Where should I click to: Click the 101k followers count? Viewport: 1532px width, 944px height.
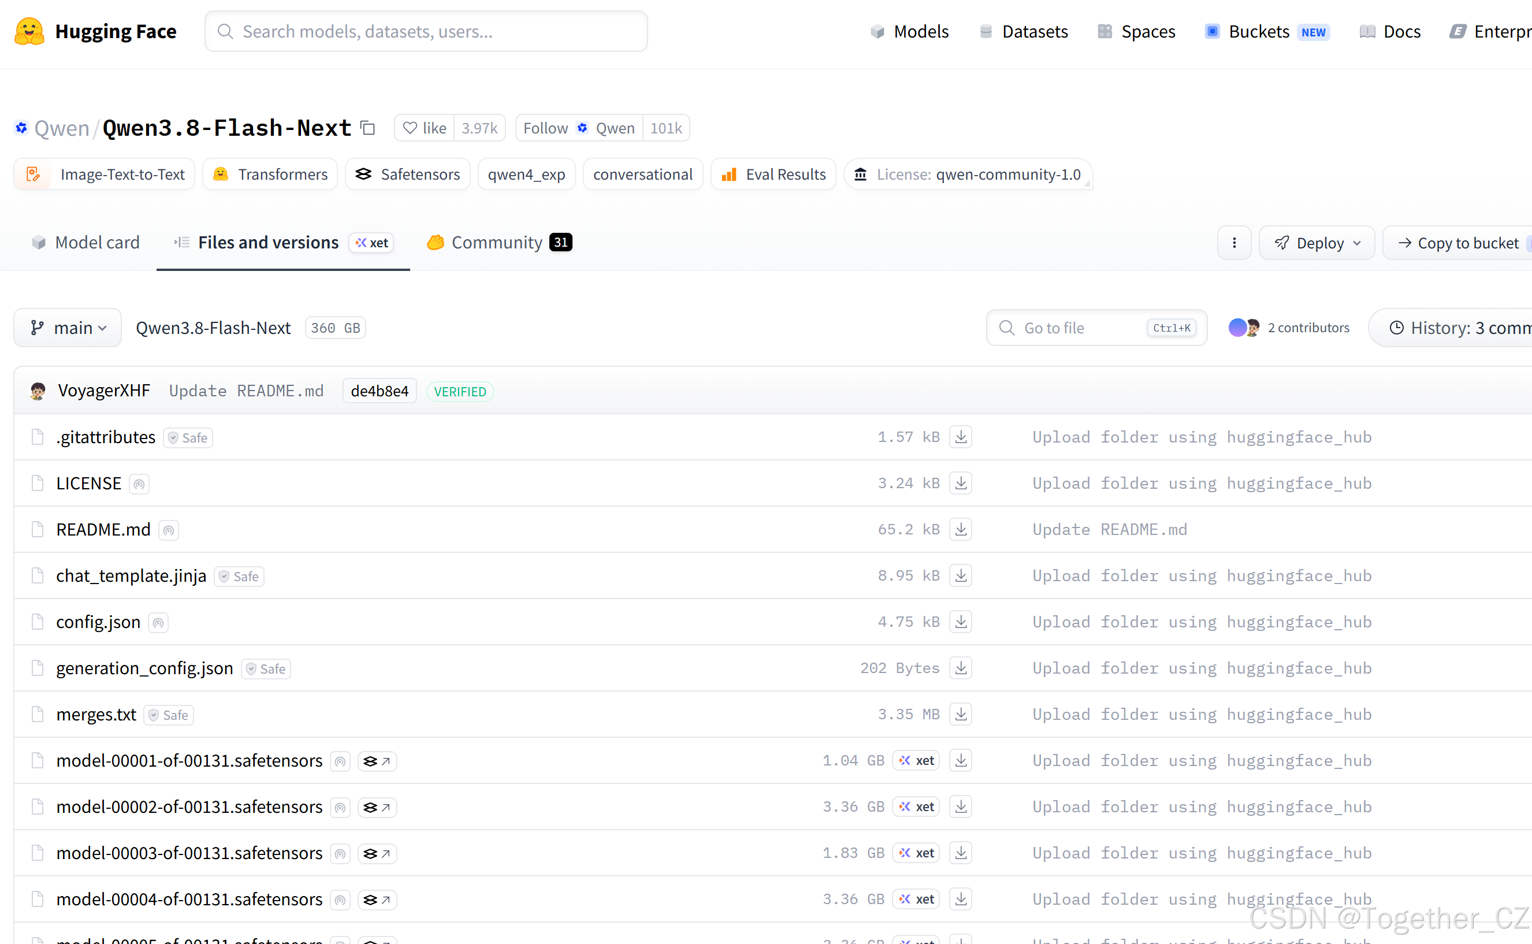666,128
